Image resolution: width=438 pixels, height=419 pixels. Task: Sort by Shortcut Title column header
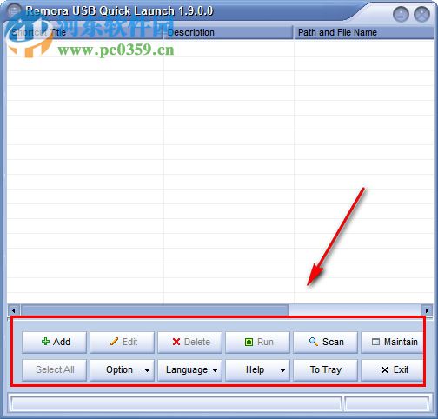[x=84, y=32]
